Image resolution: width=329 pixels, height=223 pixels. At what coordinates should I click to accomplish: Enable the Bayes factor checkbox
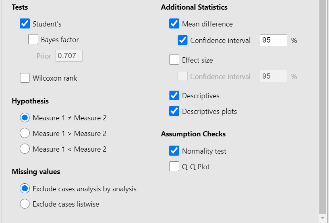point(33,39)
